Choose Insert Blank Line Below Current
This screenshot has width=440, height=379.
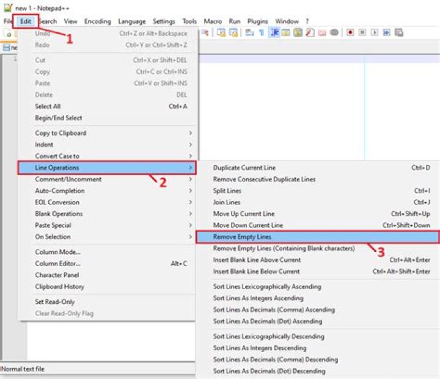coord(318,272)
